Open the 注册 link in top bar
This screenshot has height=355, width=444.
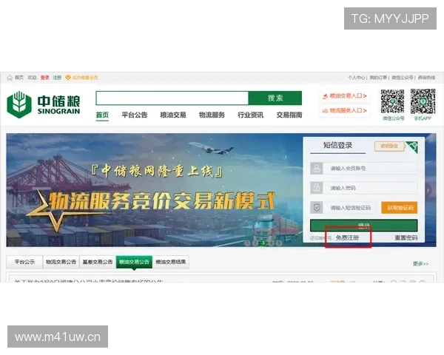tap(57, 78)
